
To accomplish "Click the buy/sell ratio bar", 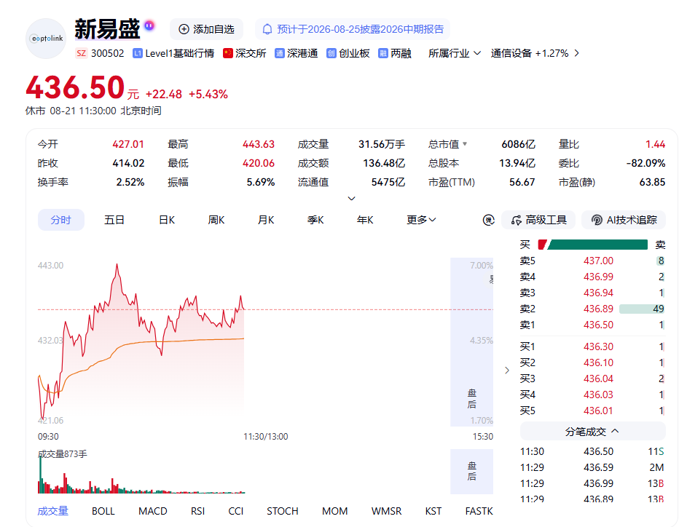I will click(x=592, y=245).
